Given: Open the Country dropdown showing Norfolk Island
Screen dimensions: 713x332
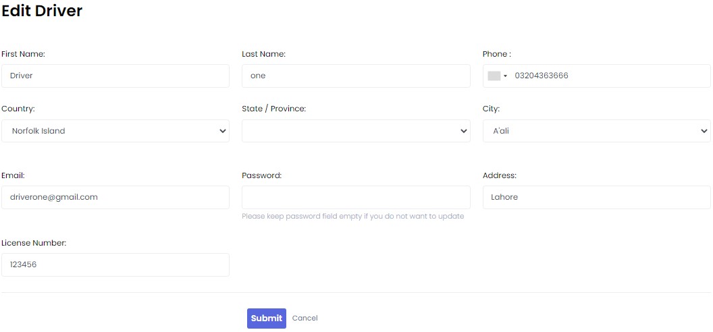Looking at the screenshot, I should coord(115,131).
